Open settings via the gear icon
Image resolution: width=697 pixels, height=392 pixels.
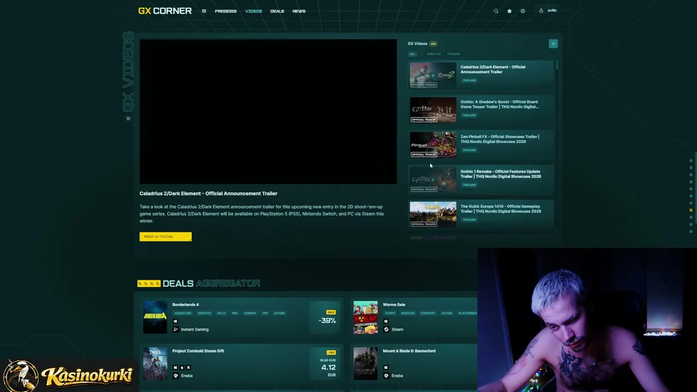(523, 11)
